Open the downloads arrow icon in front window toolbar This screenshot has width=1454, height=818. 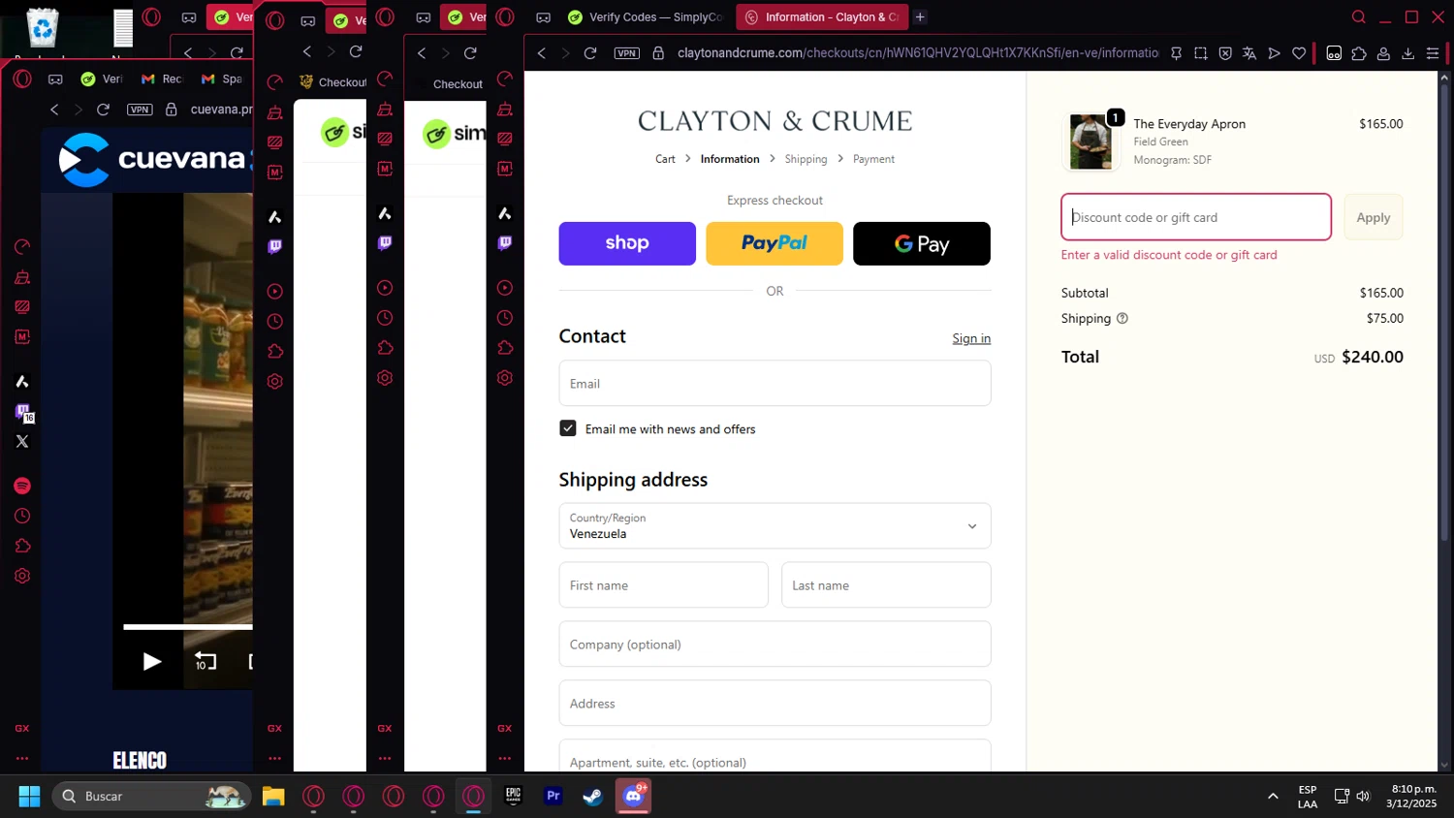click(x=1408, y=53)
